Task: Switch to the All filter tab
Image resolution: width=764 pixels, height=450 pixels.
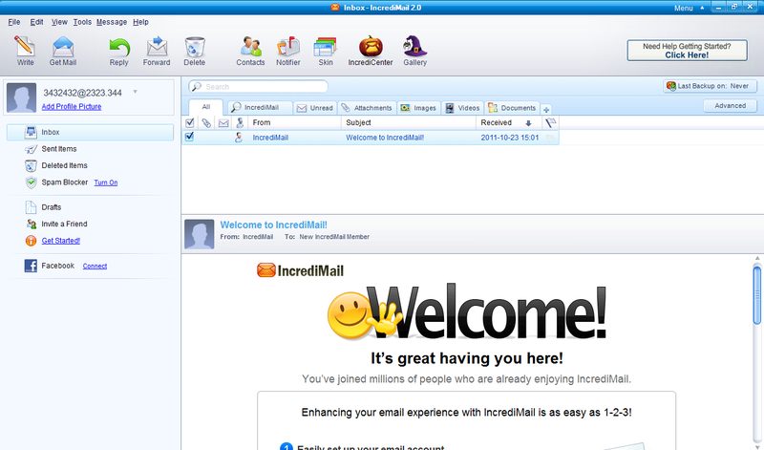Action: point(206,107)
